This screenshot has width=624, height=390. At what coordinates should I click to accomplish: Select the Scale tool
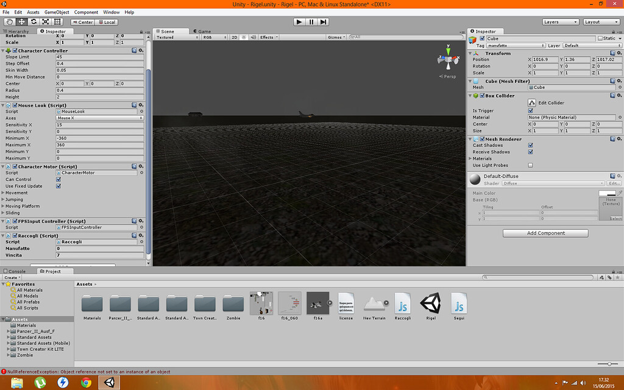(46, 22)
